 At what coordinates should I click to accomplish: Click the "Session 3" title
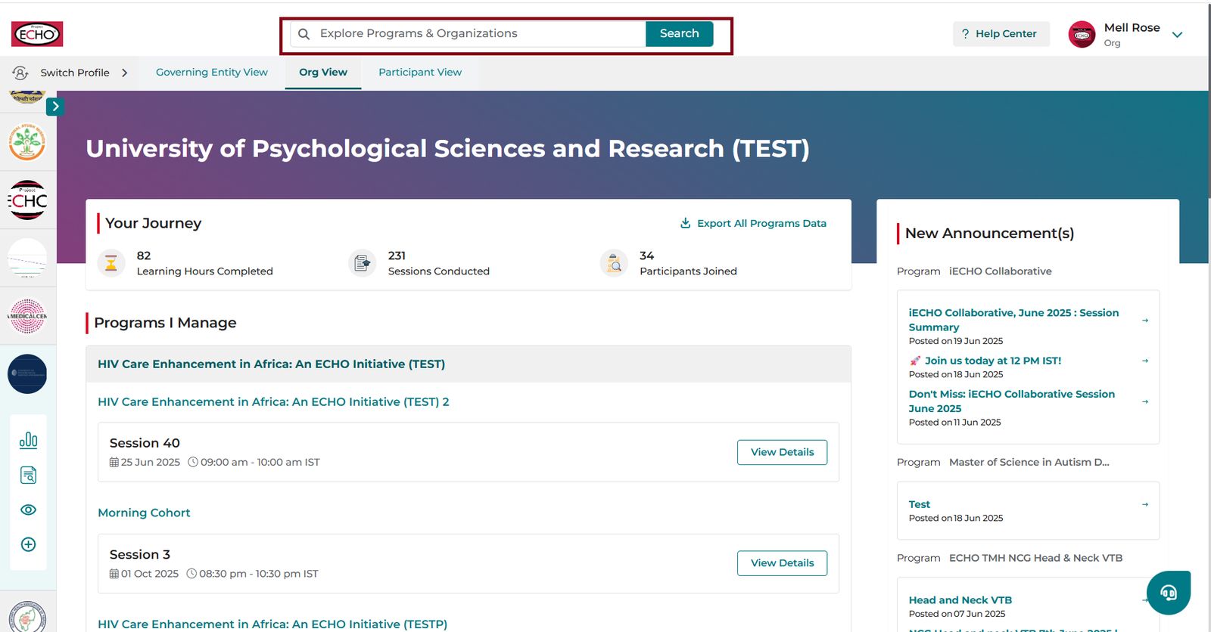140,555
